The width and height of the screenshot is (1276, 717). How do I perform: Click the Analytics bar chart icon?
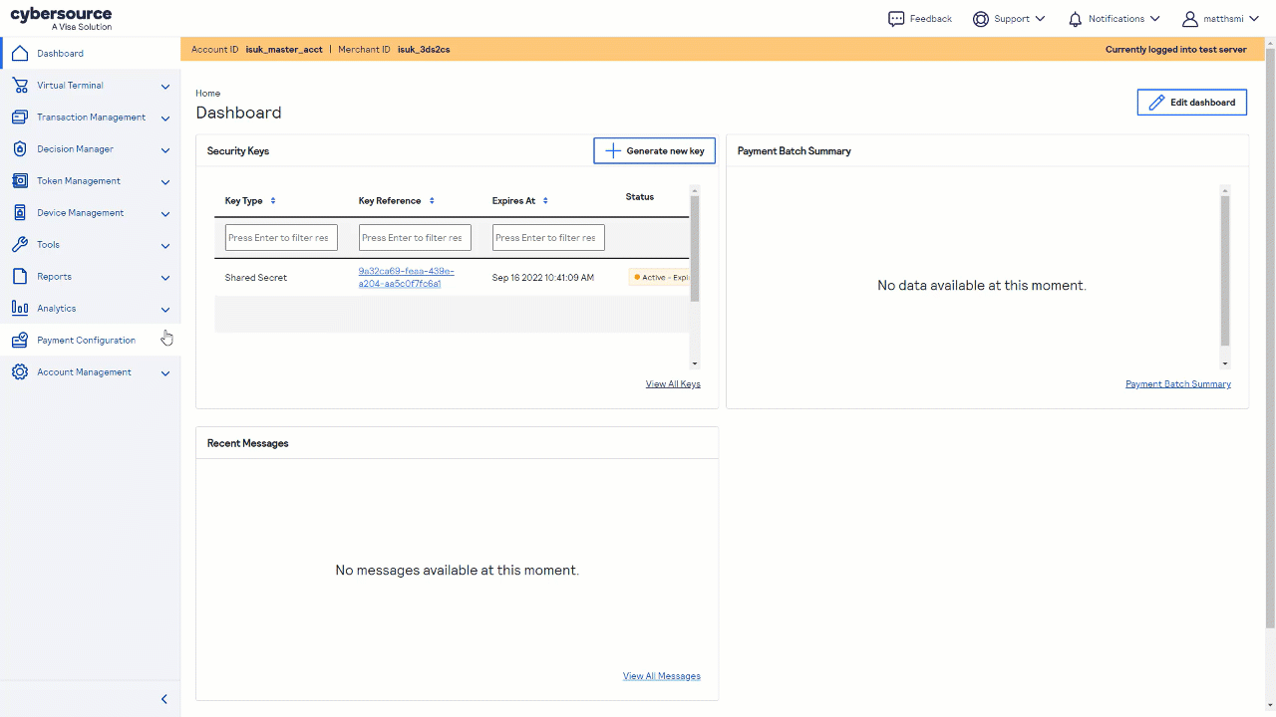click(19, 309)
